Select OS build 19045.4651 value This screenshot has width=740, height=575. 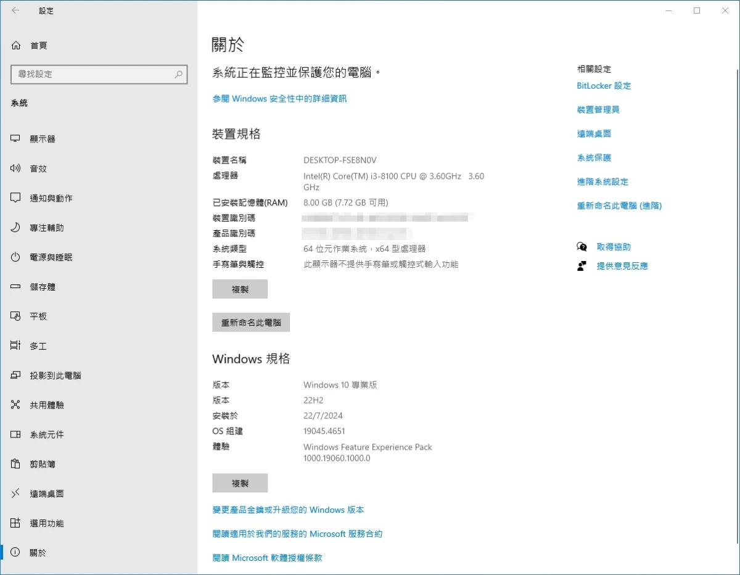[x=324, y=431]
